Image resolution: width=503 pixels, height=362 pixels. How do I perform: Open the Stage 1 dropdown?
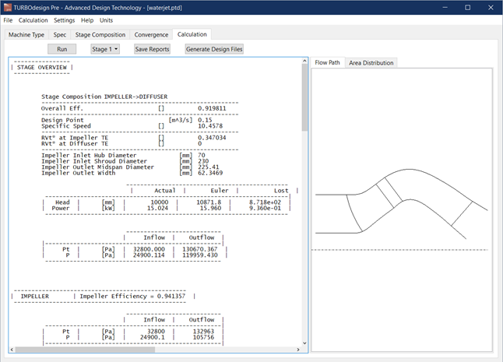click(x=105, y=49)
